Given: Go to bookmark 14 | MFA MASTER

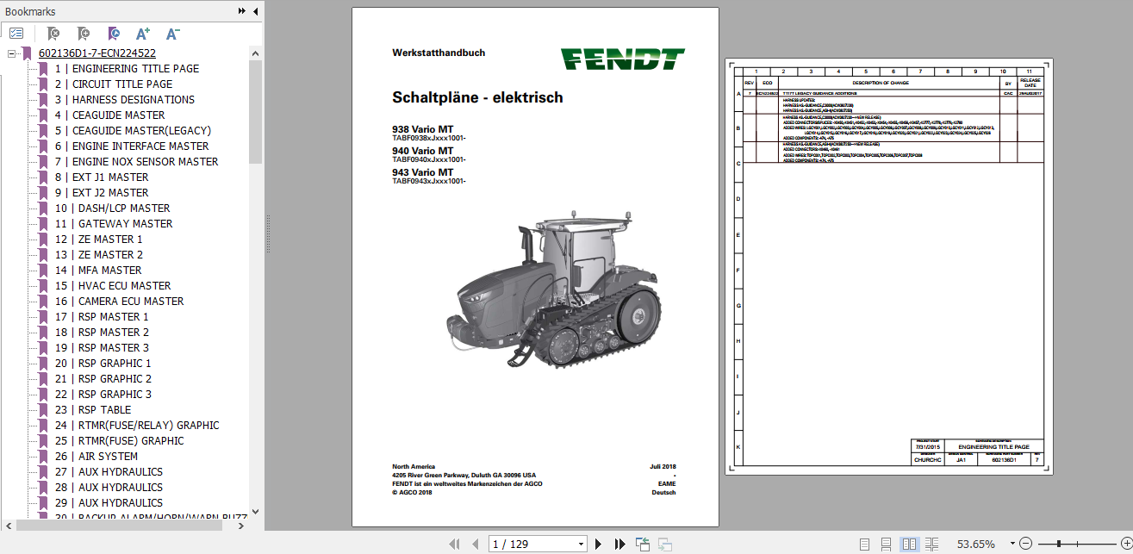Looking at the screenshot, I should (x=98, y=271).
